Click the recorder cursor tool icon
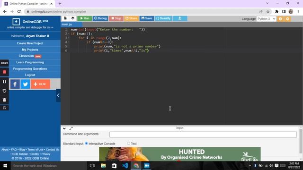Image resolution: width=303 pixels, height=170 pixels. coord(4,108)
